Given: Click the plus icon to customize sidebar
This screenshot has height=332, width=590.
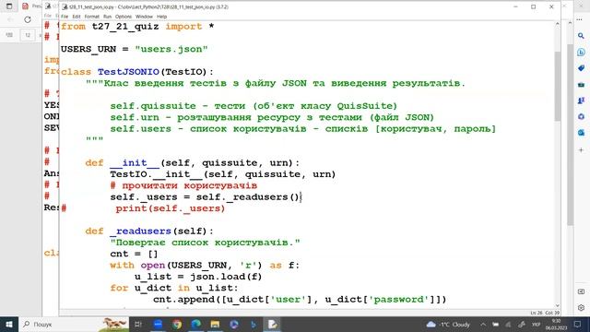Looking at the screenshot, I should click(581, 149).
